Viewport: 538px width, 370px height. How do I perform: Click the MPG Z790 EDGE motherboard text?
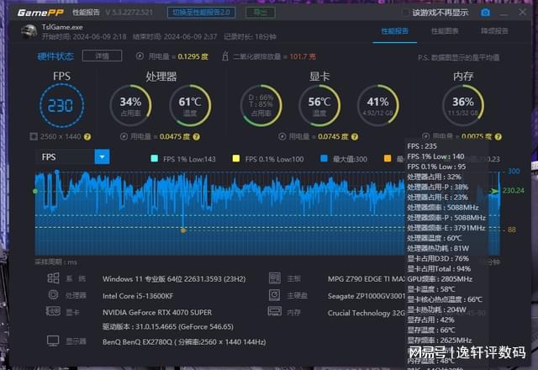pyautogui.click(x=367, y=278)
